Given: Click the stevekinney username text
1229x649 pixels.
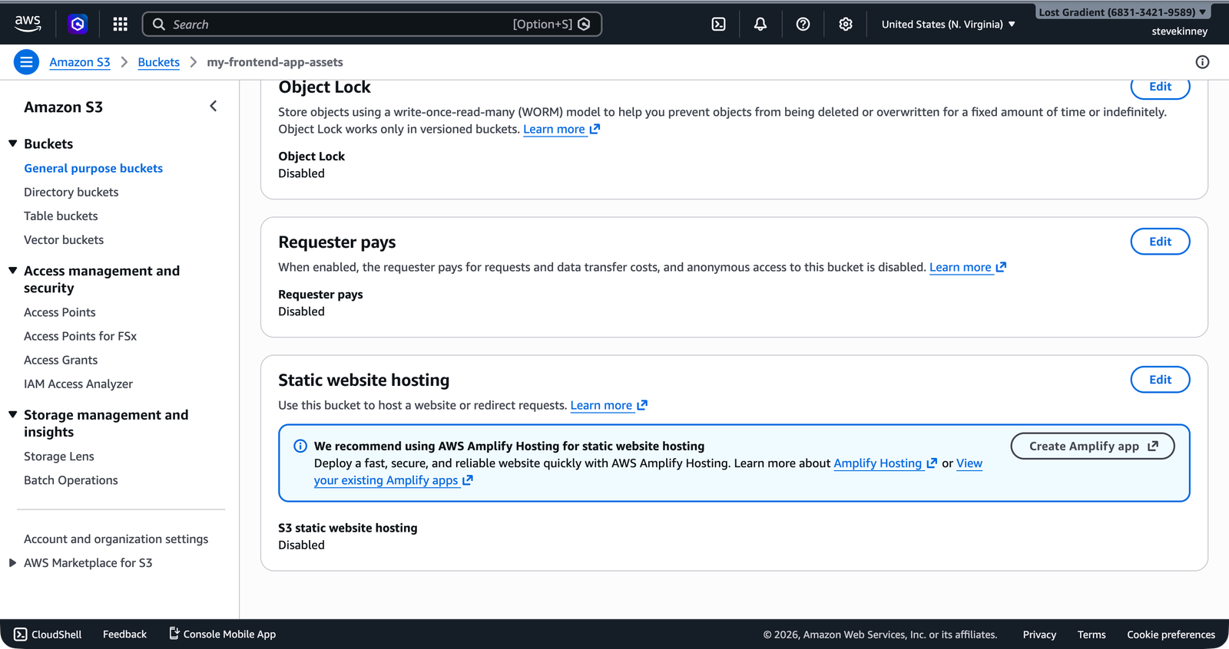Looking at the screenshot, I should (1179, 31).
